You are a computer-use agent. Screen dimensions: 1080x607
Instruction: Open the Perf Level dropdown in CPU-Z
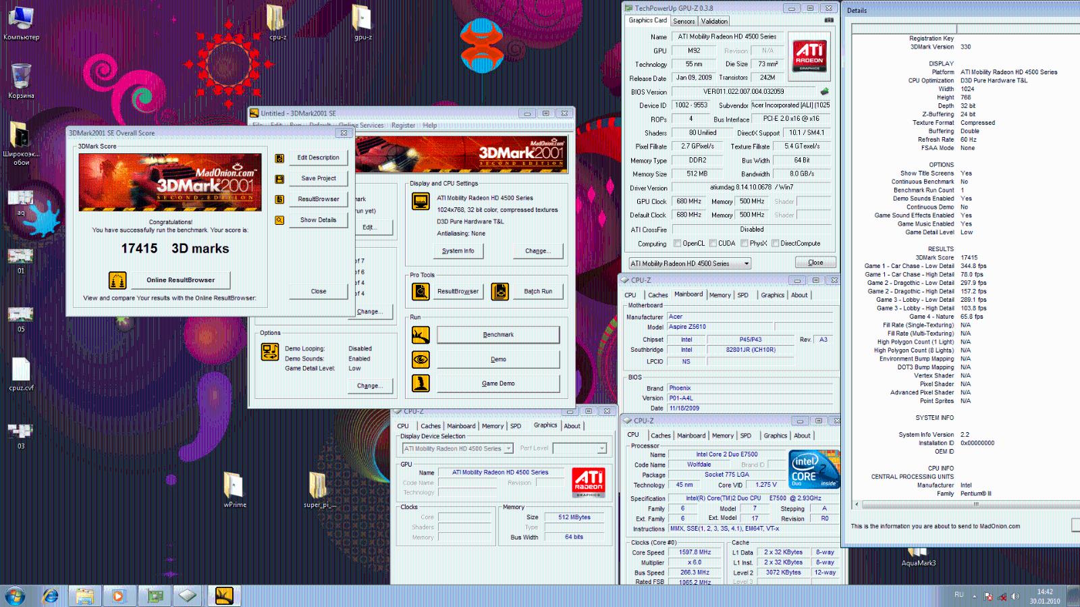(x=580, y=448)
